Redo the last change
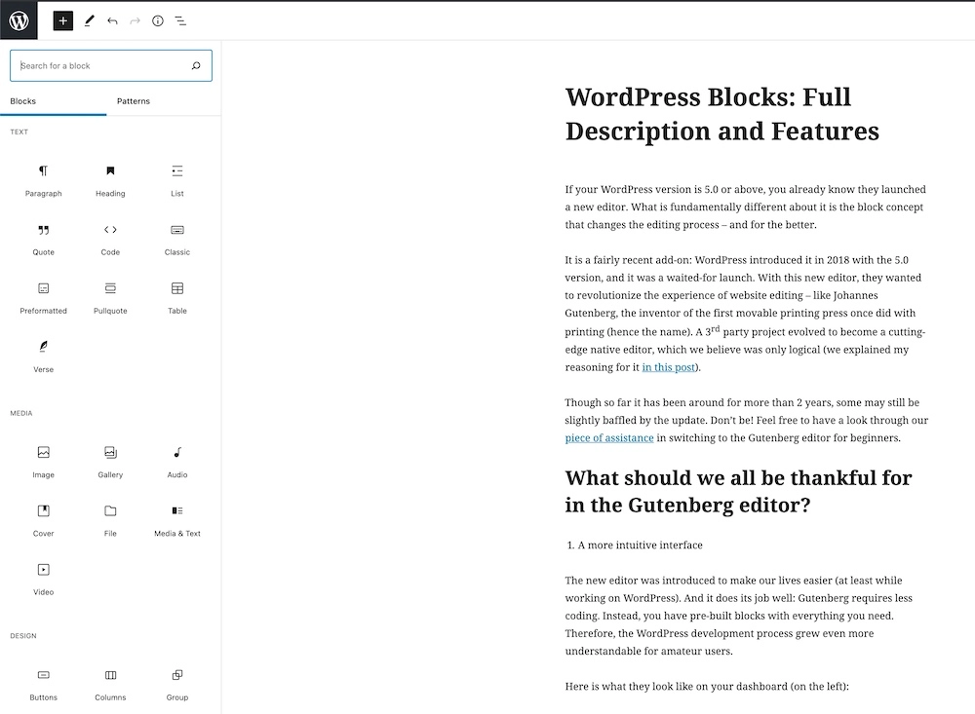 (x=135, y=21)
